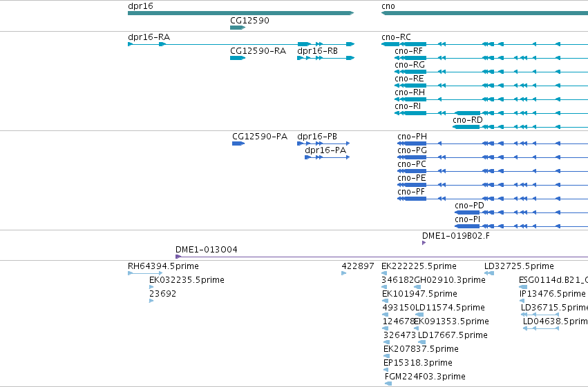
Task: Click the cno-PH protein label
Action: tap(412, 137)
